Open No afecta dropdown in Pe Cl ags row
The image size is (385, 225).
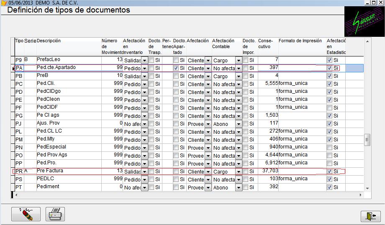pos(239,116)
